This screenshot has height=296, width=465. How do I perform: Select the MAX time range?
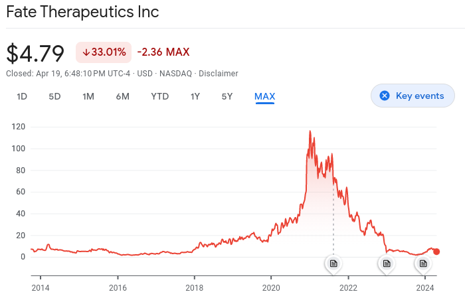point(264,96)
